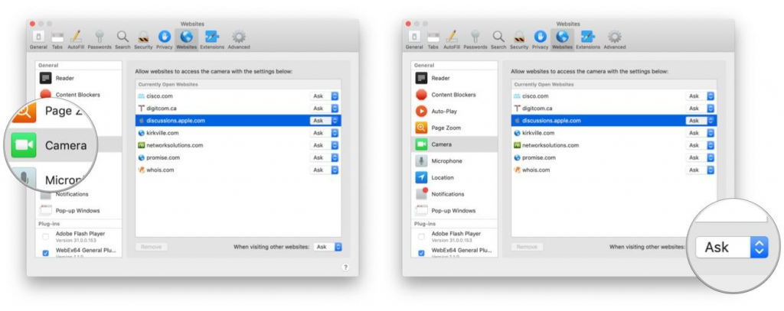
Task: Select promise.com row in right window
Action: [613, 157]
